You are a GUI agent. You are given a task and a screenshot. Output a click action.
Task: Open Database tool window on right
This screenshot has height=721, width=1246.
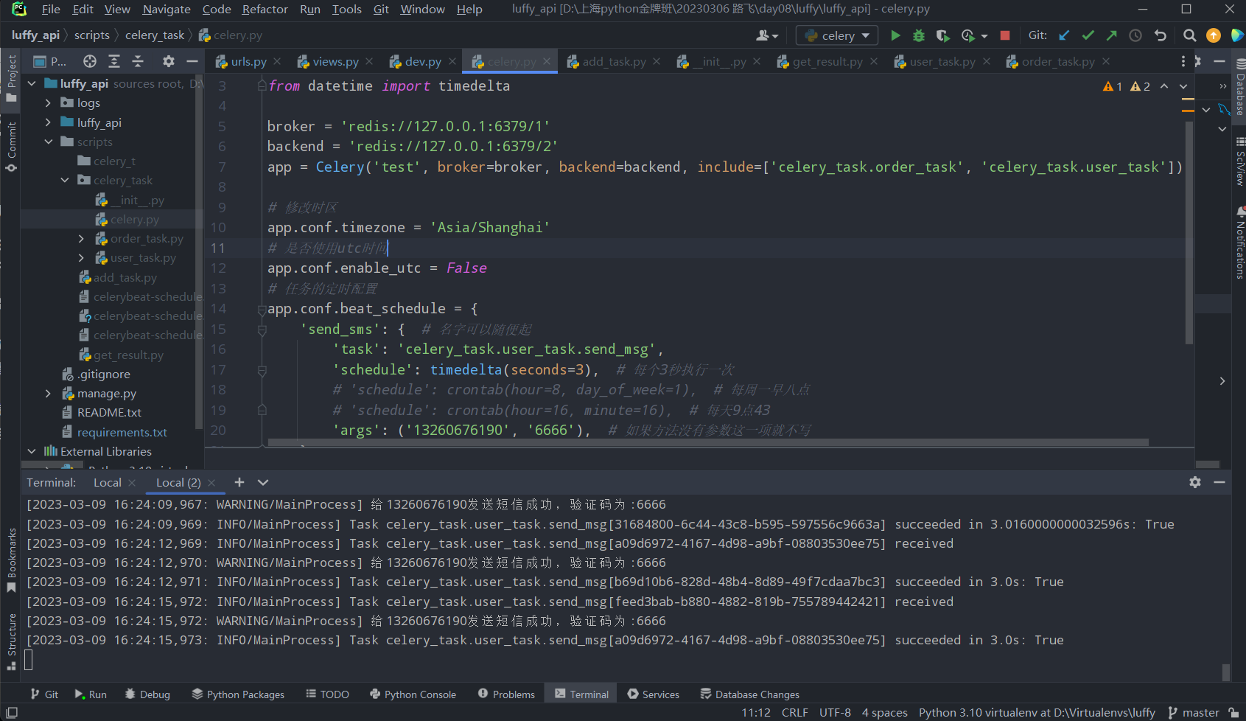pos(1240,88)
